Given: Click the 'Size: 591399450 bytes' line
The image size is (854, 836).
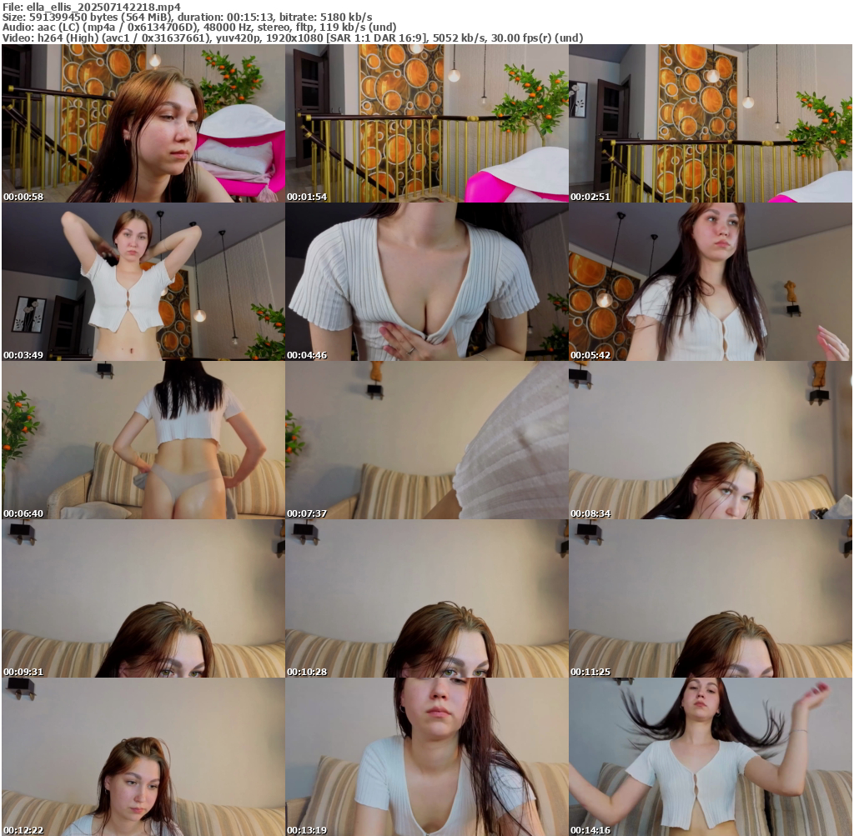Looking at the screenshot, I should (188, 17).
